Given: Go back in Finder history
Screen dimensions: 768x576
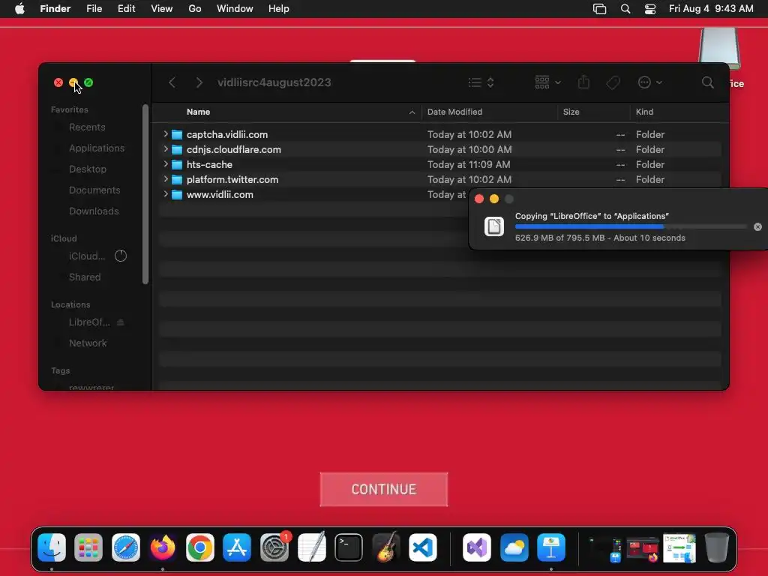Looking at the screenshot, I should (172, 82).
